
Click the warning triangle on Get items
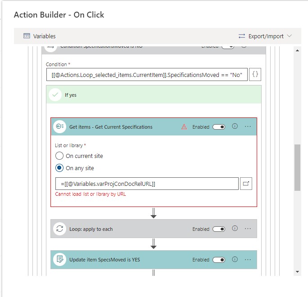pos(184,127)
